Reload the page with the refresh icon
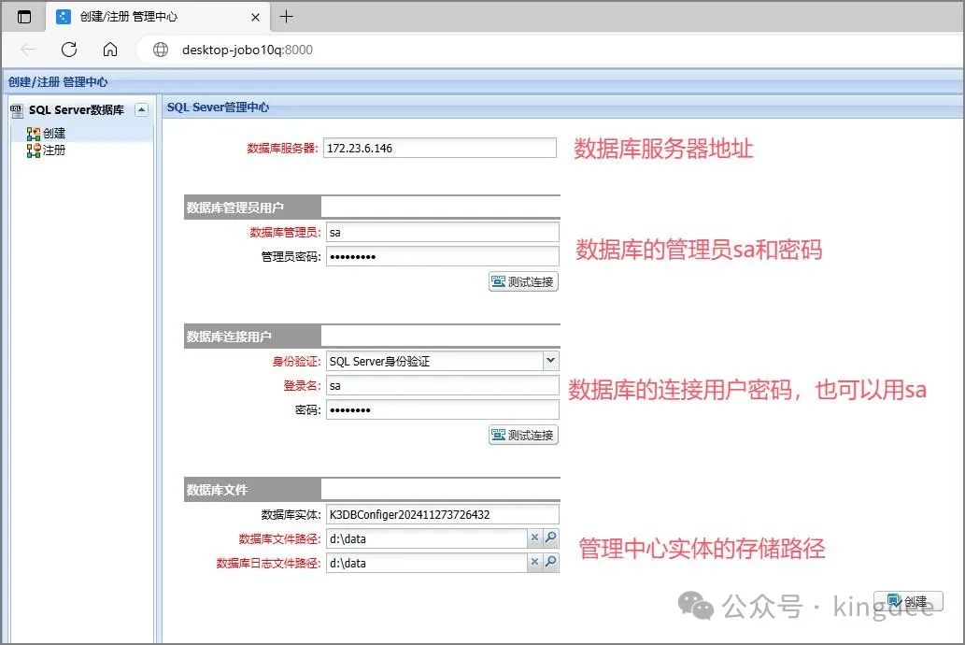Viewport: 965px width, 645px height. pyautogui.click(x=69, y=50)
